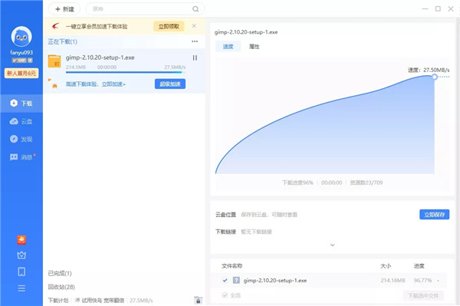Viewport: 460px width, 306px height.
Task: Click the 速度: 27.50MB/s label on the graph
Action: 429,70
